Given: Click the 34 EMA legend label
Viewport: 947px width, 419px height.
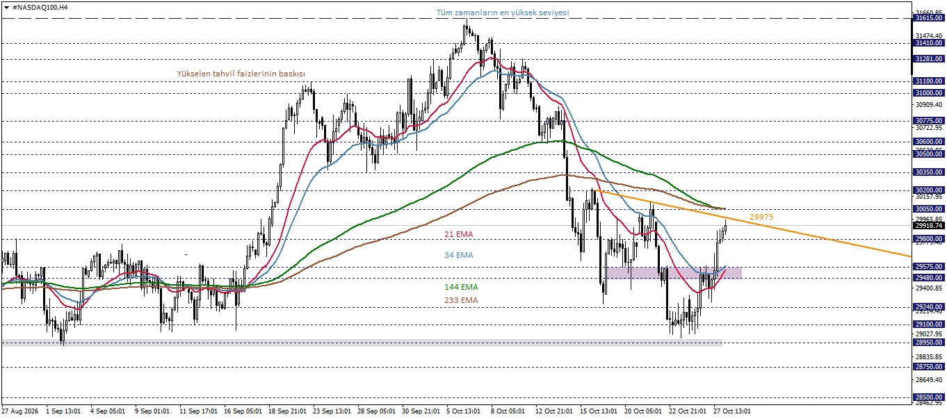Looking at the screenshot, I should point(458,255).
